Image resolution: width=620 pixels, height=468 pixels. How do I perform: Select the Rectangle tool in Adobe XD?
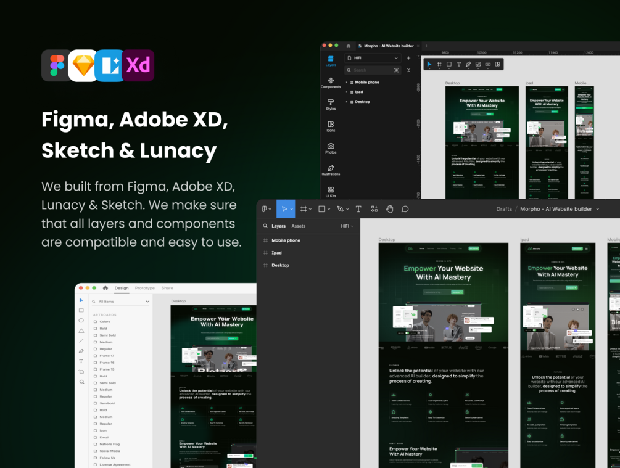(81, 310)
